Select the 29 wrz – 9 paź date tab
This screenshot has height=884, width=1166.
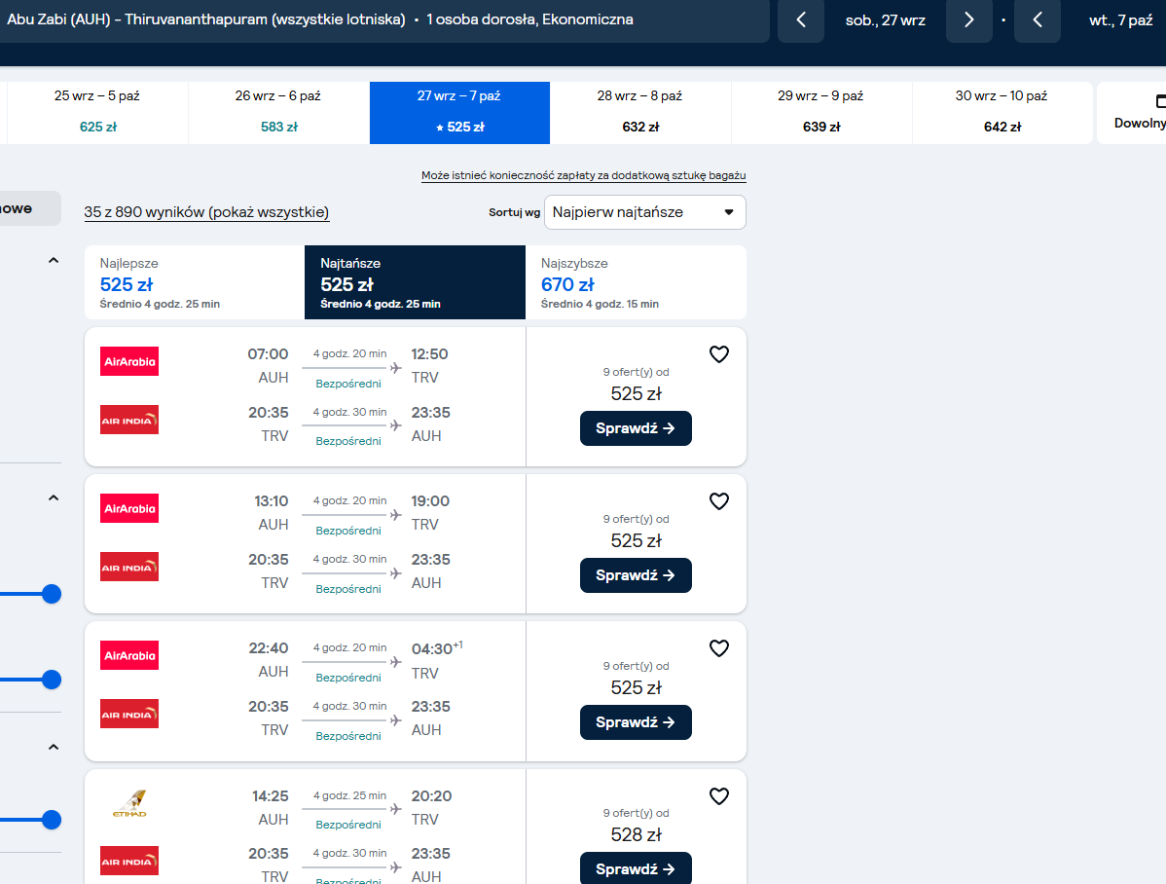click(820, 112)
